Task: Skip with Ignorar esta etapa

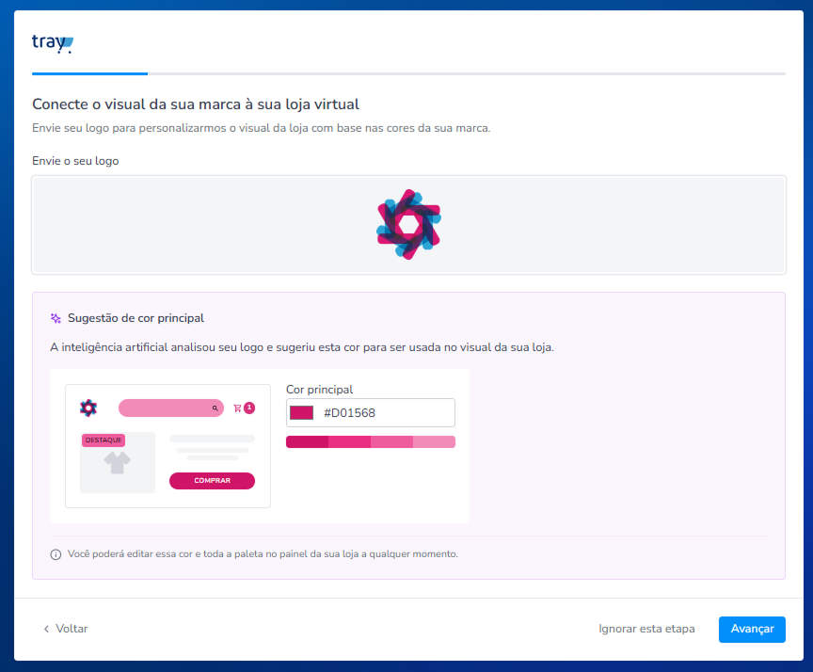Action: (x=646, y=629)
